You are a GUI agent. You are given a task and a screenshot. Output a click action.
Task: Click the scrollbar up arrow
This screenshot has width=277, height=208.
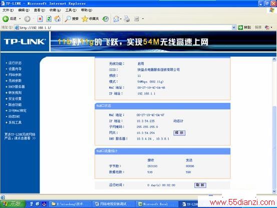[274, 59]
